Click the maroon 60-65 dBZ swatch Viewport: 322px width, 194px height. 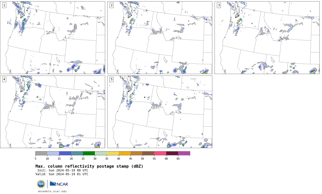point(172,153)
